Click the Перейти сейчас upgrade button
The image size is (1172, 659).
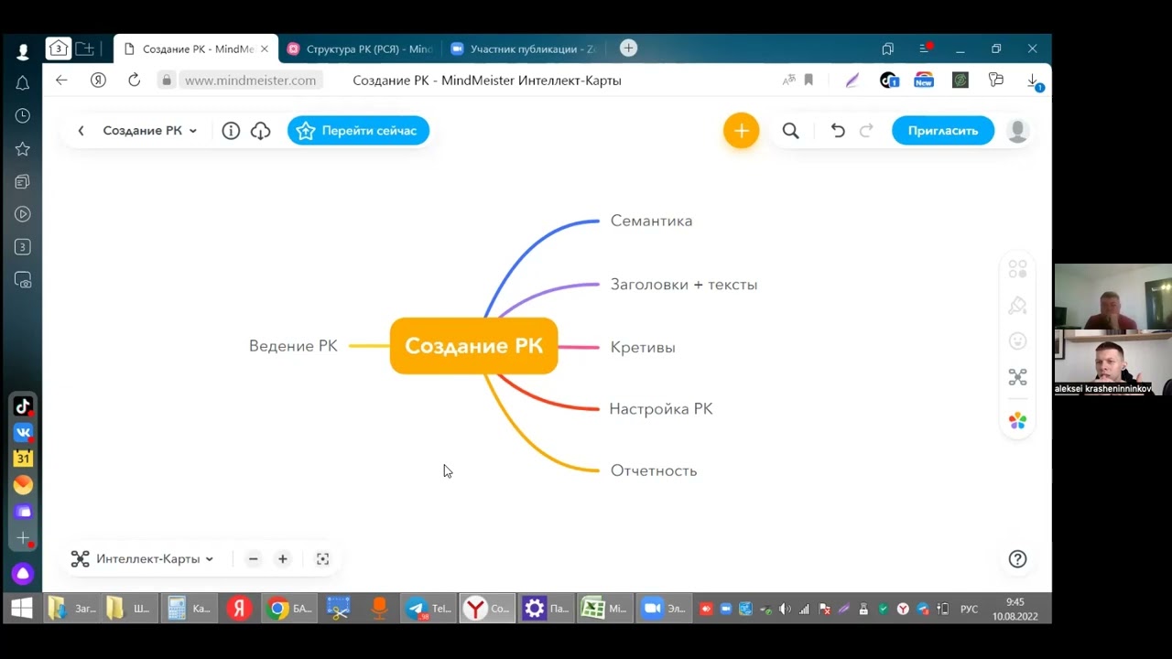[x=358, y=131]
